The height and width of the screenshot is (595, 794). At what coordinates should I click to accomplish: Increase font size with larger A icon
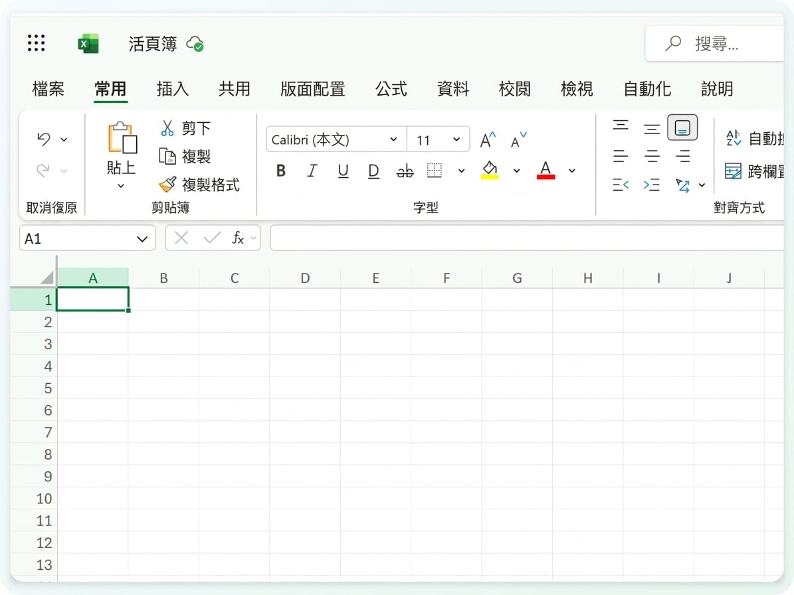[x=488, y=139]
